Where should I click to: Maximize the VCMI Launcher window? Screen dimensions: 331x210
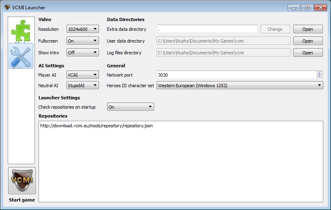[307, 7]
